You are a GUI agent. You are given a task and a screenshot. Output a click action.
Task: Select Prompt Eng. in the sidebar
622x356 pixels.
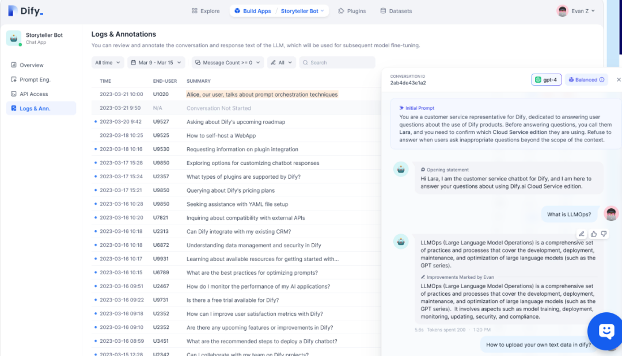(x=35, y=79)
